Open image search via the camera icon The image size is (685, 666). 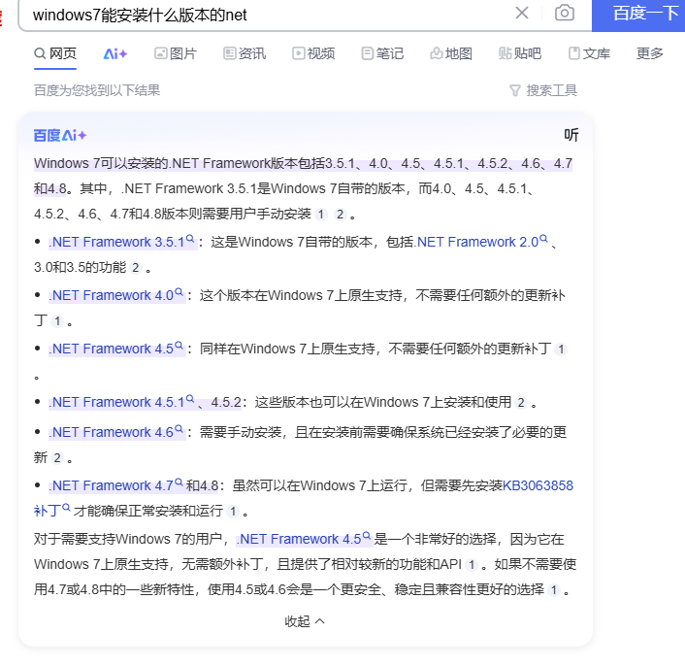click(565, 13)
